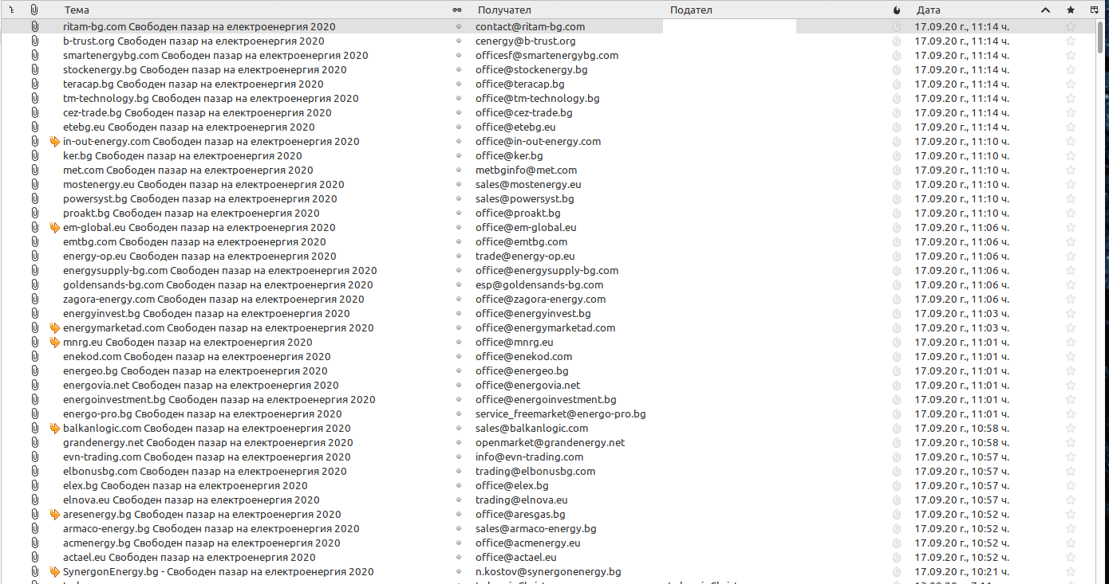This screenshot has width=1109, height=584.
Task: Sort by the junk flame column header
Action: (x=897, y=10)
